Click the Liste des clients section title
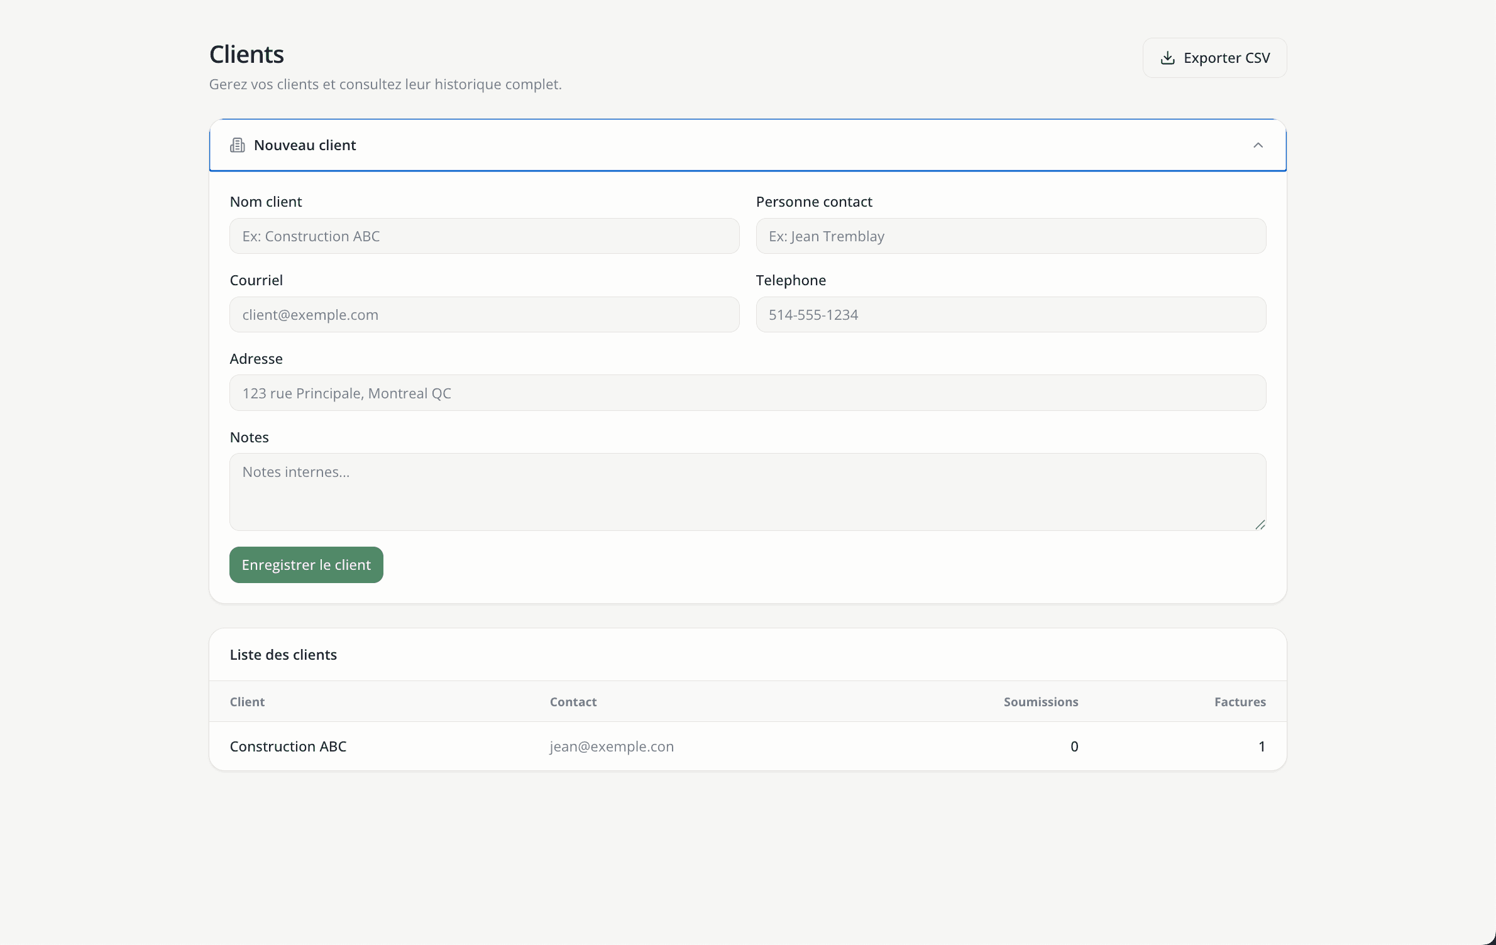1496x945 pixels. click(283, 655)
